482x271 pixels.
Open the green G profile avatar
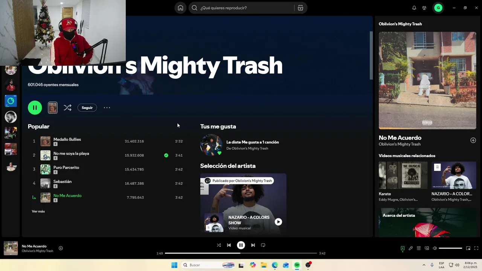438,8
